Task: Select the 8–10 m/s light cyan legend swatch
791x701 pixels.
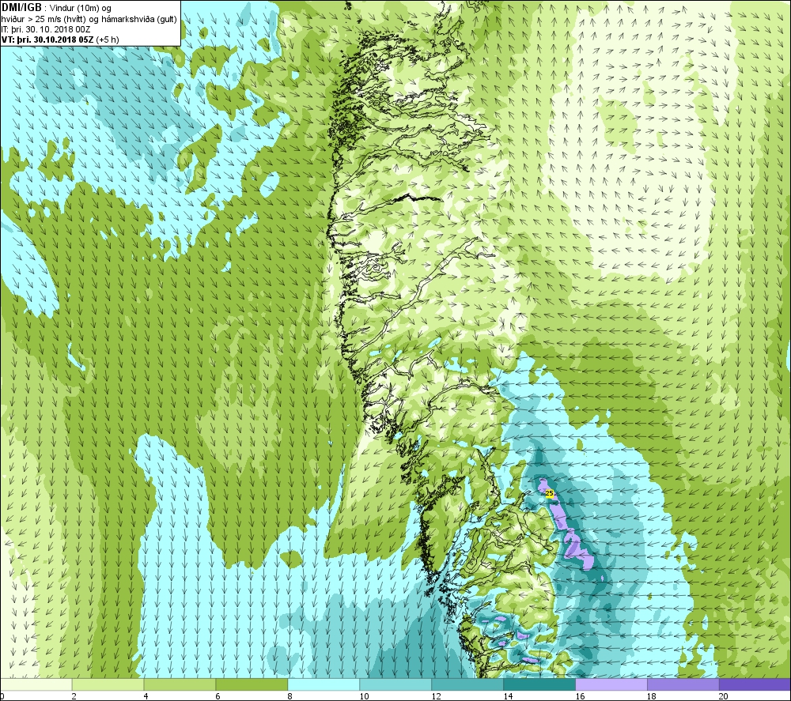Action: (x=324, y=684)
